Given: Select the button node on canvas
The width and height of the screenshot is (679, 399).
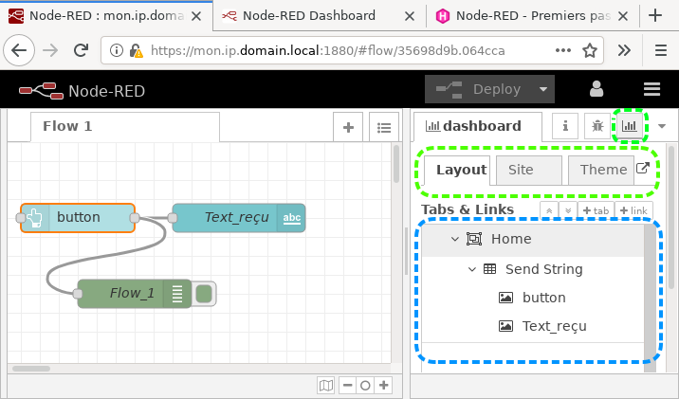Looking at the screenshot, I should (78, 218).
